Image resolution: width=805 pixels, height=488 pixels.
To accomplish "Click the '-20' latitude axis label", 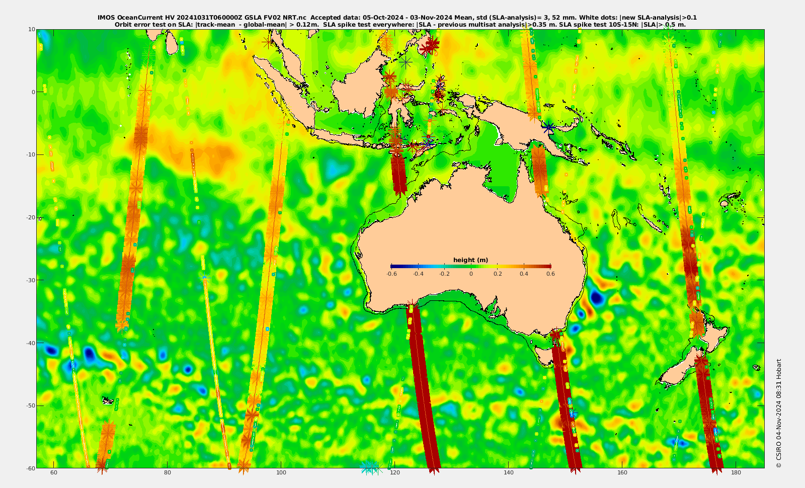I will click(x=31, y=217).
